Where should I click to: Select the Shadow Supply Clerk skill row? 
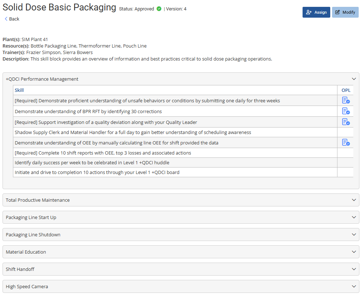coord(133,132)
